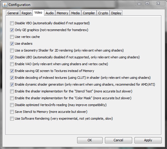Image resolution: width=167 pixels, height=149 pixels.
Task: Enable the Disable VBO checkbox
Action: [x=12, y=23]
